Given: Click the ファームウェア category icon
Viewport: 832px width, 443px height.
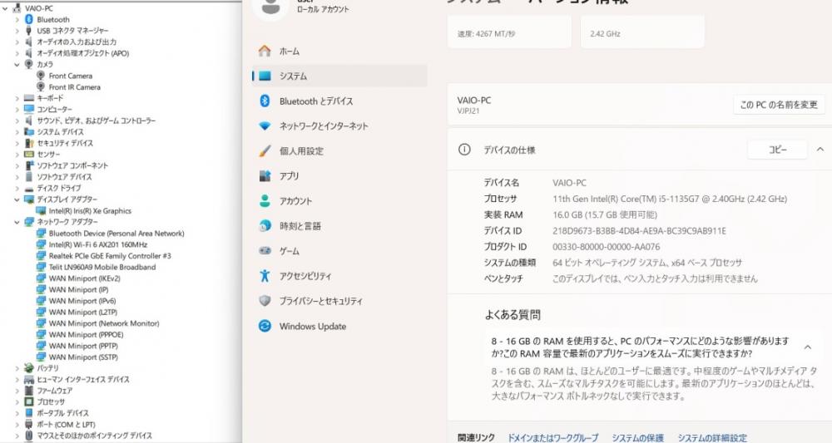Looking at the screenshot, I should pyautogui.click(x=29, y=391).
